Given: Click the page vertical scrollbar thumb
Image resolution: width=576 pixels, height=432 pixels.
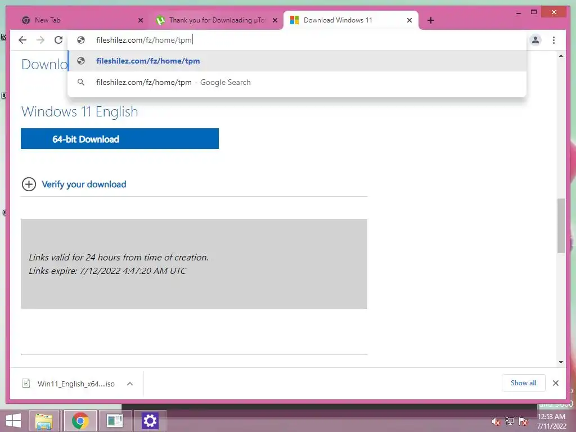Looking at the screenshot, I should click(561, 226).
